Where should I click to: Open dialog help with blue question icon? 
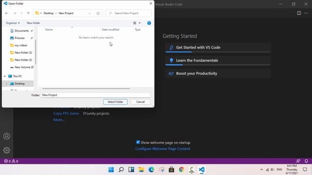point(149,23)
